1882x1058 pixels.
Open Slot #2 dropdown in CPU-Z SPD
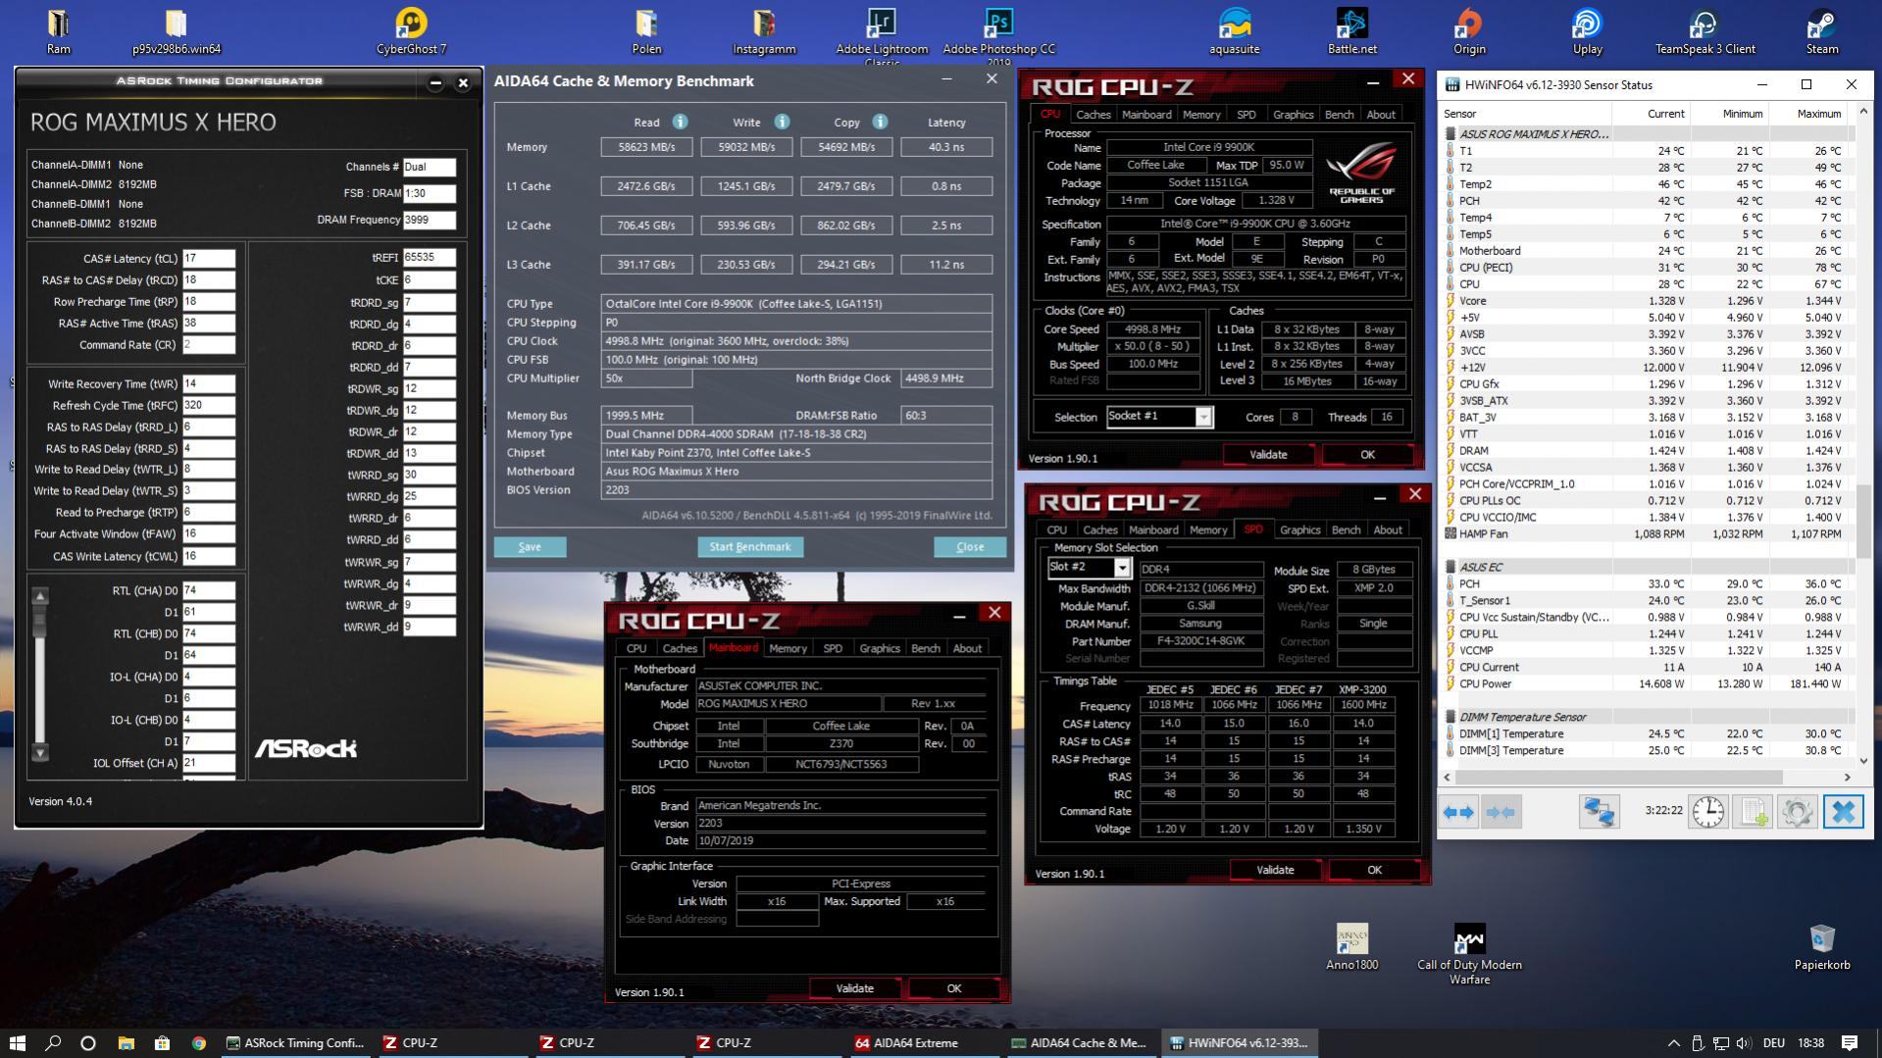point(1122,569)
